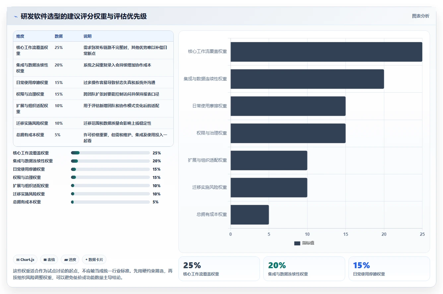Click the chart y-axis label 迁移实施风险权重

pos(210,188)
